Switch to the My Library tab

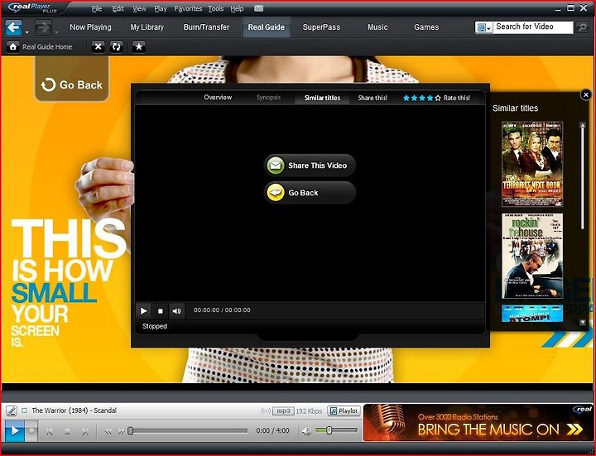(147, 27)
